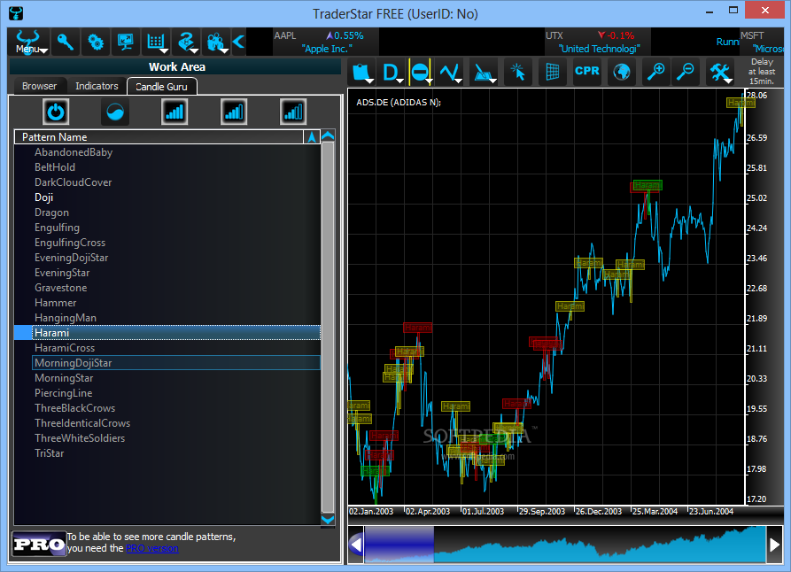Open the D daily timeframe dropdown
The width and height of the screenshot is (791, 572).
[391, 73]
